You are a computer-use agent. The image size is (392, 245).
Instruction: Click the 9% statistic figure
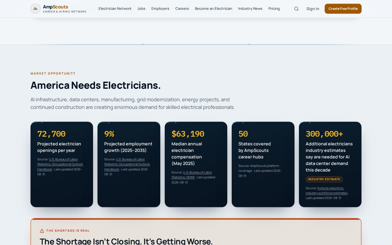(x=109, y=134)
